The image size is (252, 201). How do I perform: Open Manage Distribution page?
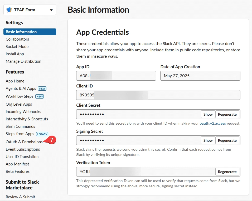click(23, 61)
